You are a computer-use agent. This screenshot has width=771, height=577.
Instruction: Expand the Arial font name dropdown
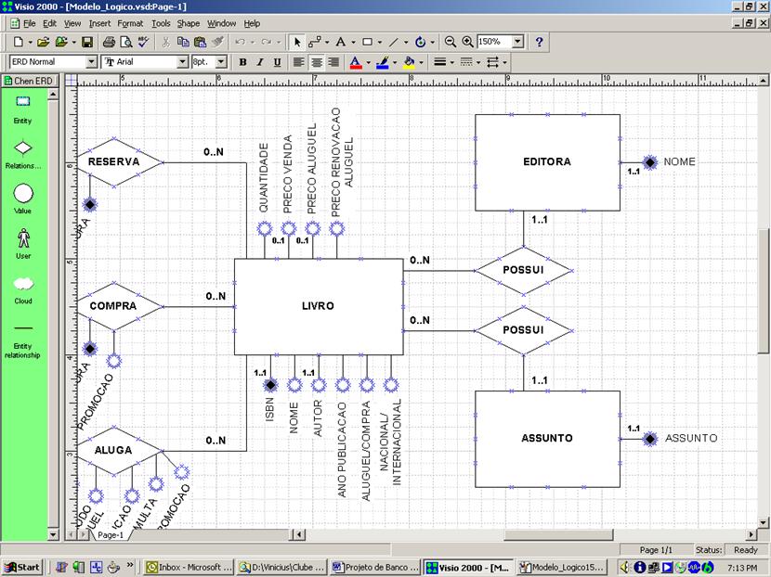pos(182,62)
